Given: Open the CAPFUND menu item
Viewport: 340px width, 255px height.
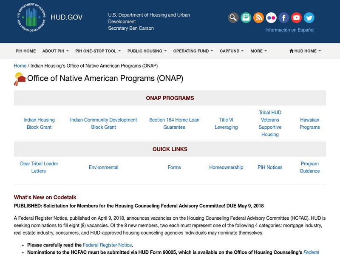Looking at the screenshot, I should tap(230, 51).
